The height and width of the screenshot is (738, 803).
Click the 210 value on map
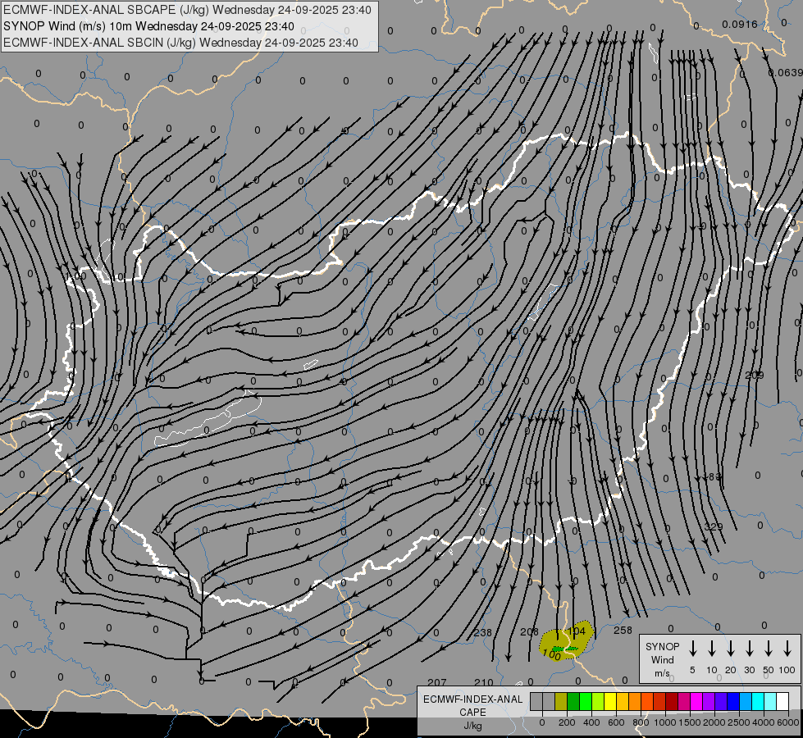[483, 682]
